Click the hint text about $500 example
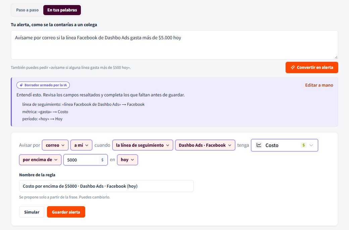The image size is (349, 230). point(70,67)
